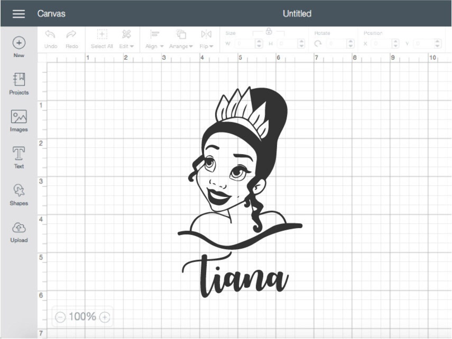This screenshot has height=339, width=452.
Task: Create a new project with the New icon
Action: click(18, 43)
